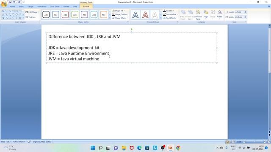Click the Group button
This screenshot has width=271, height=152.
tap(213, 15)
